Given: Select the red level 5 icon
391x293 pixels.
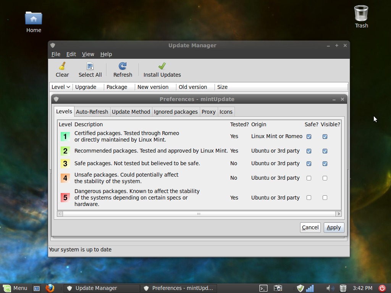Looking at the screenshot, I should click(x=65, y=198).
